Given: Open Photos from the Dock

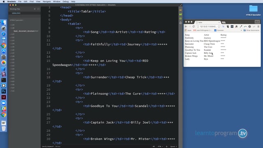Looking at the screenshot, I should point(4,62).
